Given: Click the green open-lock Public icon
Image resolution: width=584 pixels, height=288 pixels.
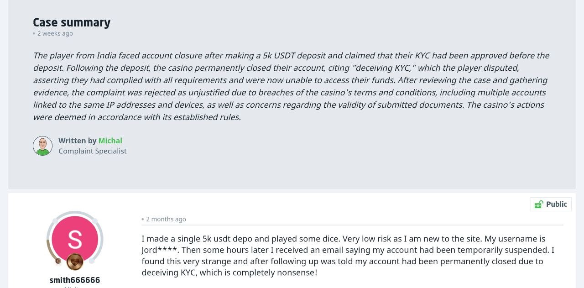Looking at the screenshot, I should click(539, 204).
